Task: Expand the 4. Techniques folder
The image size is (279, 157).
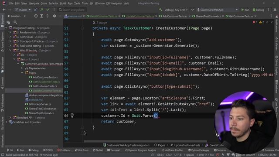Action: (10, 37)
